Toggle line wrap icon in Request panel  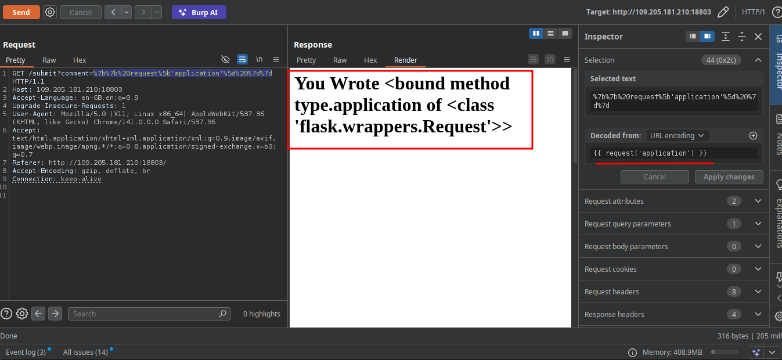point(242,59)
